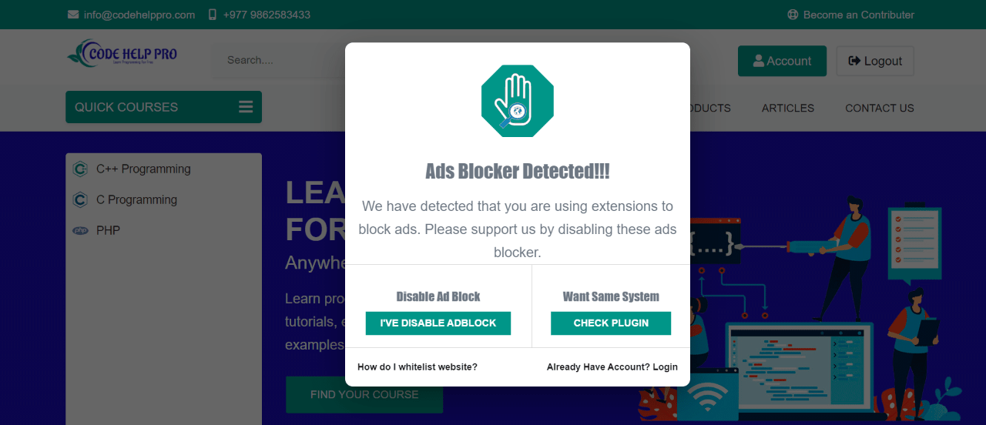Click the envelope email icon
The width and height of the screenshot is (986, 425).
[73, 15]
